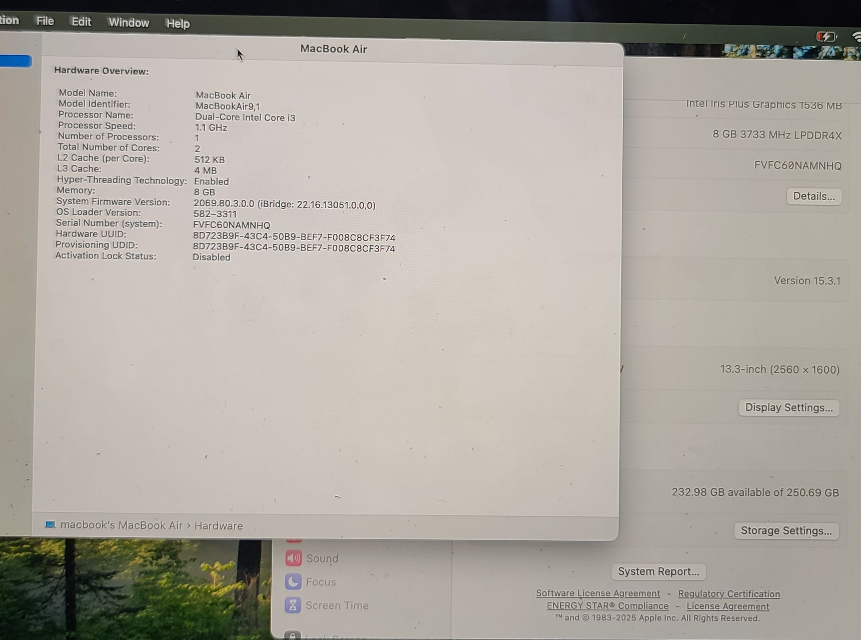Open Focus settings via moon icon
Screen dimensions: 861x640
click(x=293, y=581)
